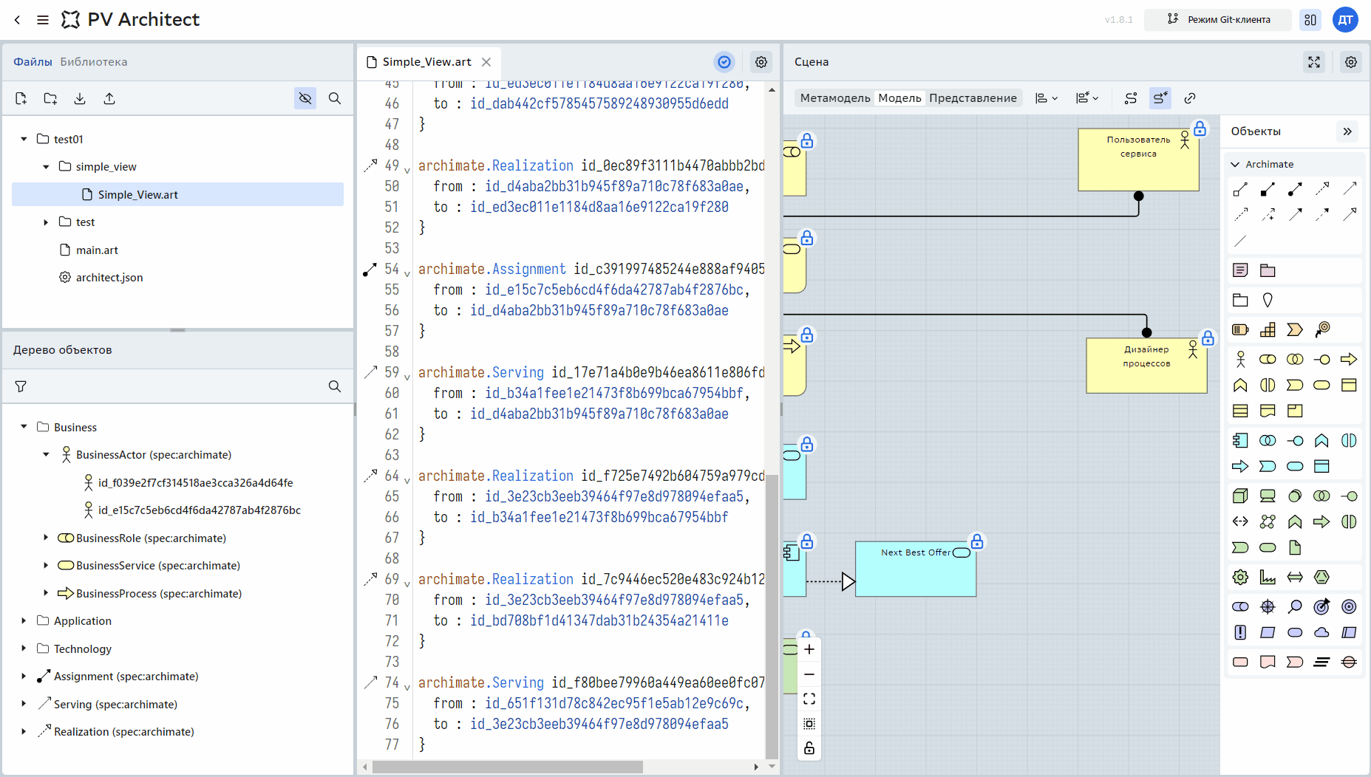Expand the scene to fullscreen
The width and height of the screenshot is (1371, 777).
(1314, 62)
